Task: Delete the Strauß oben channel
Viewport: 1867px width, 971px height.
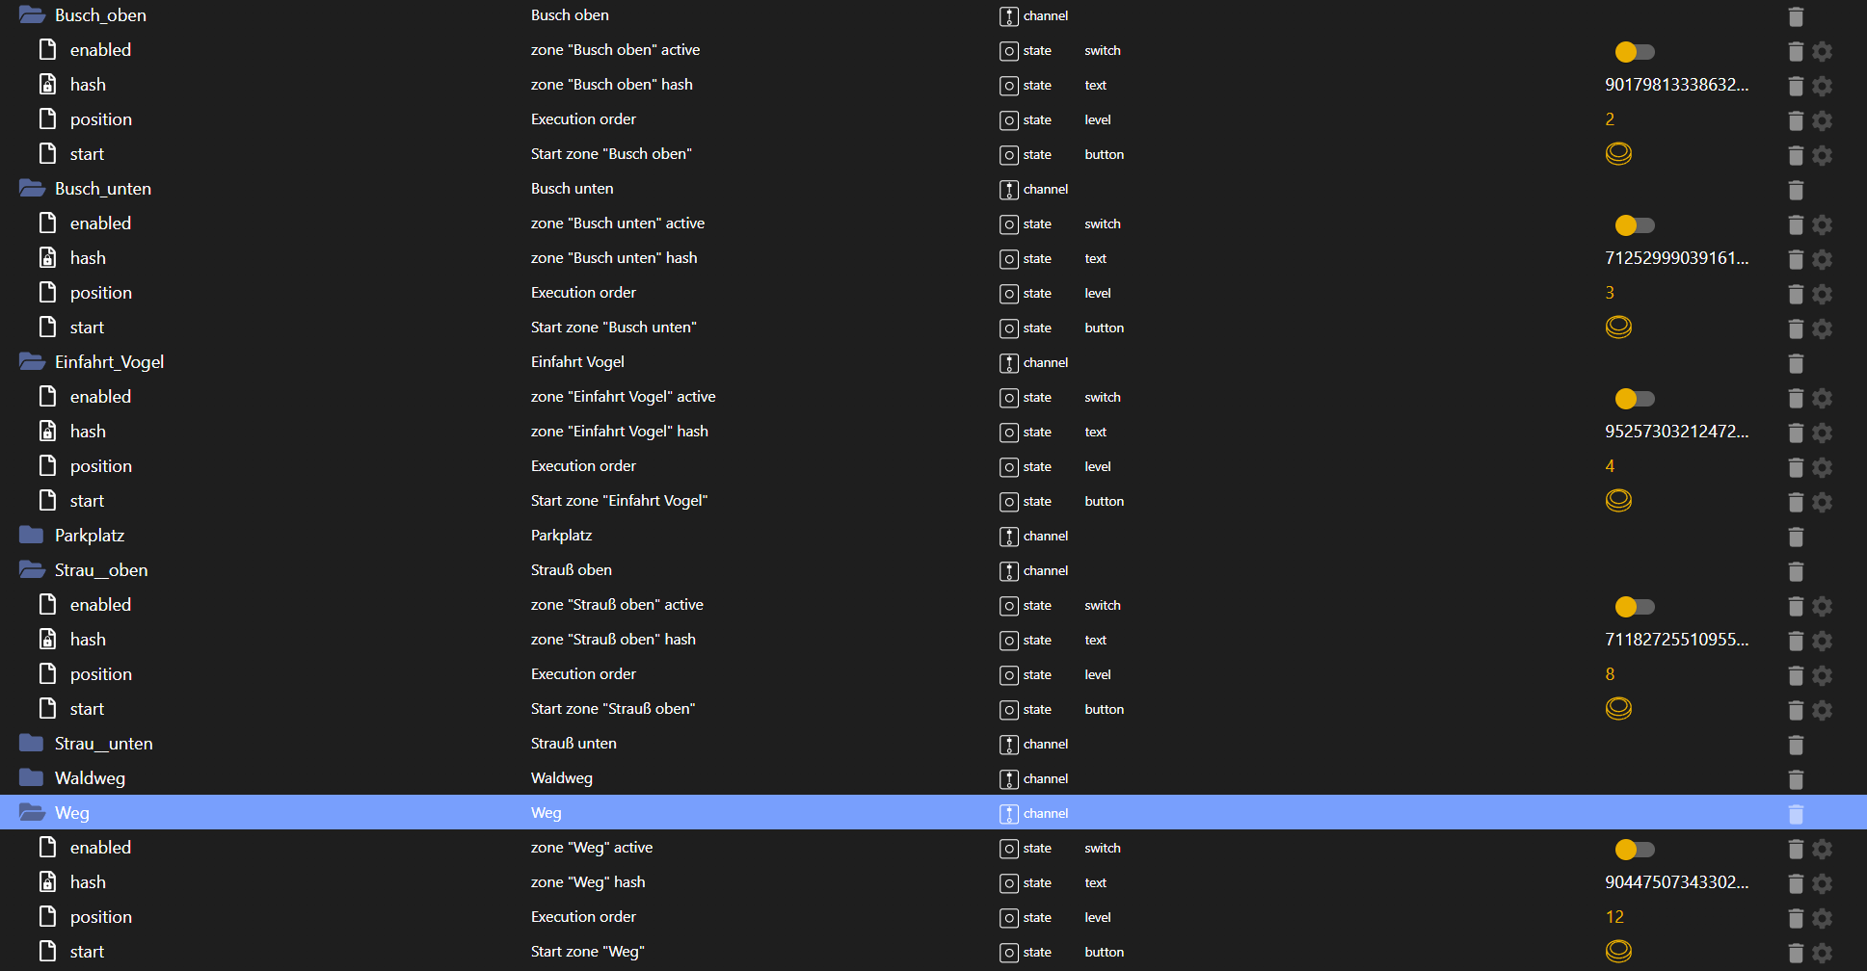Action: (x=1796, y=571)
